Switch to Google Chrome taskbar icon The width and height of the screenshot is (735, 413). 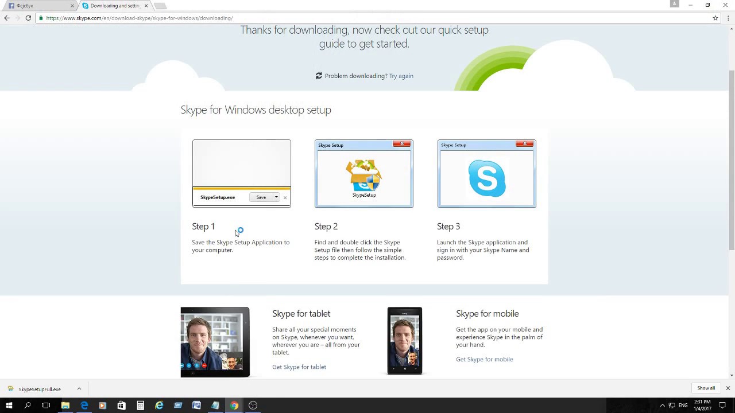point(234,406)
